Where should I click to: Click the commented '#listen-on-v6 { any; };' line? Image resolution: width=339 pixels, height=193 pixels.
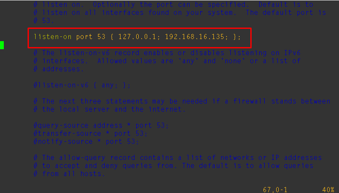coord(82,85)
